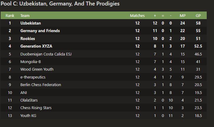
Task: Click the Rookies team row
Action: [104, 38]
